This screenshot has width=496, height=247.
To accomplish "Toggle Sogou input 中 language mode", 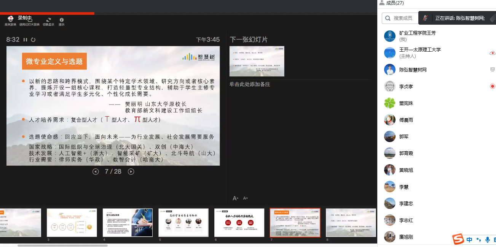I will click(469, 239).
